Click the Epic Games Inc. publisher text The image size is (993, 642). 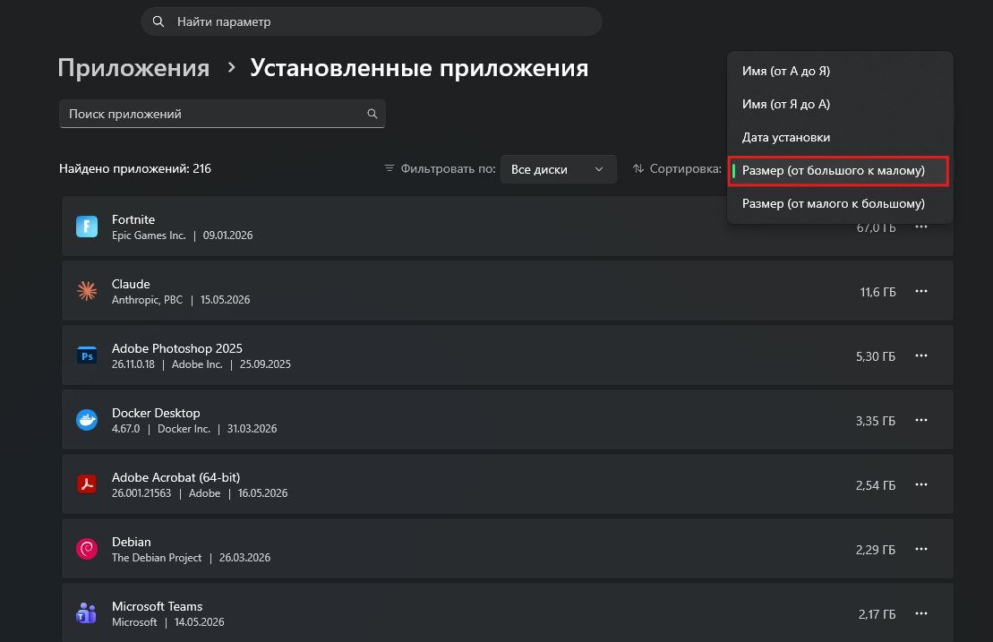click(149, 235)
